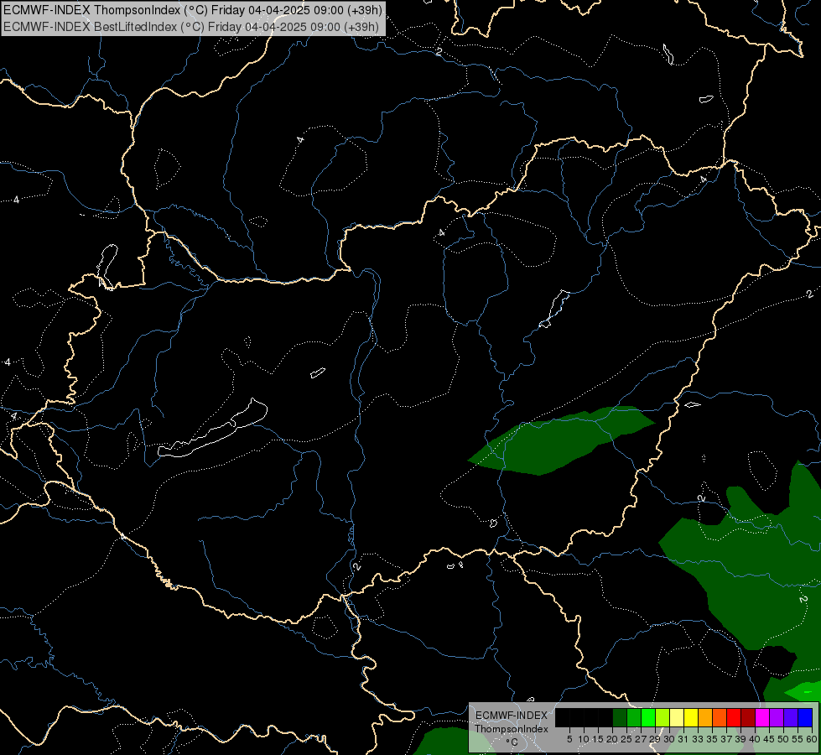Viewport: 821px width, 755px height.
Task: Select the bright red 37-39 legend swatch
Action: click(734, 717)
